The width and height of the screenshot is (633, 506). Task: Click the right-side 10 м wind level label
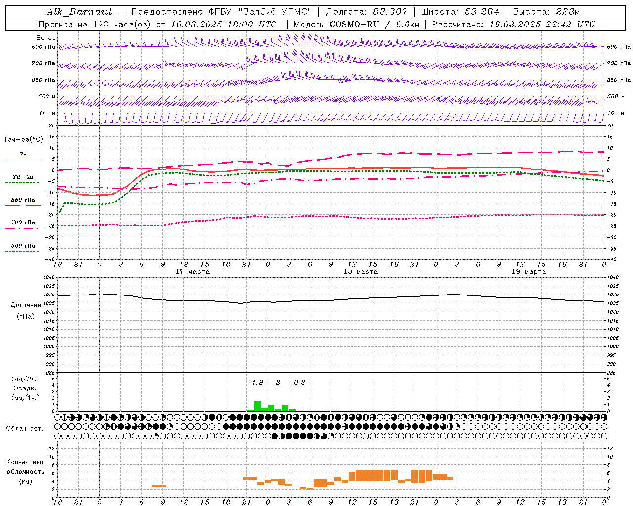pos(615,113)
